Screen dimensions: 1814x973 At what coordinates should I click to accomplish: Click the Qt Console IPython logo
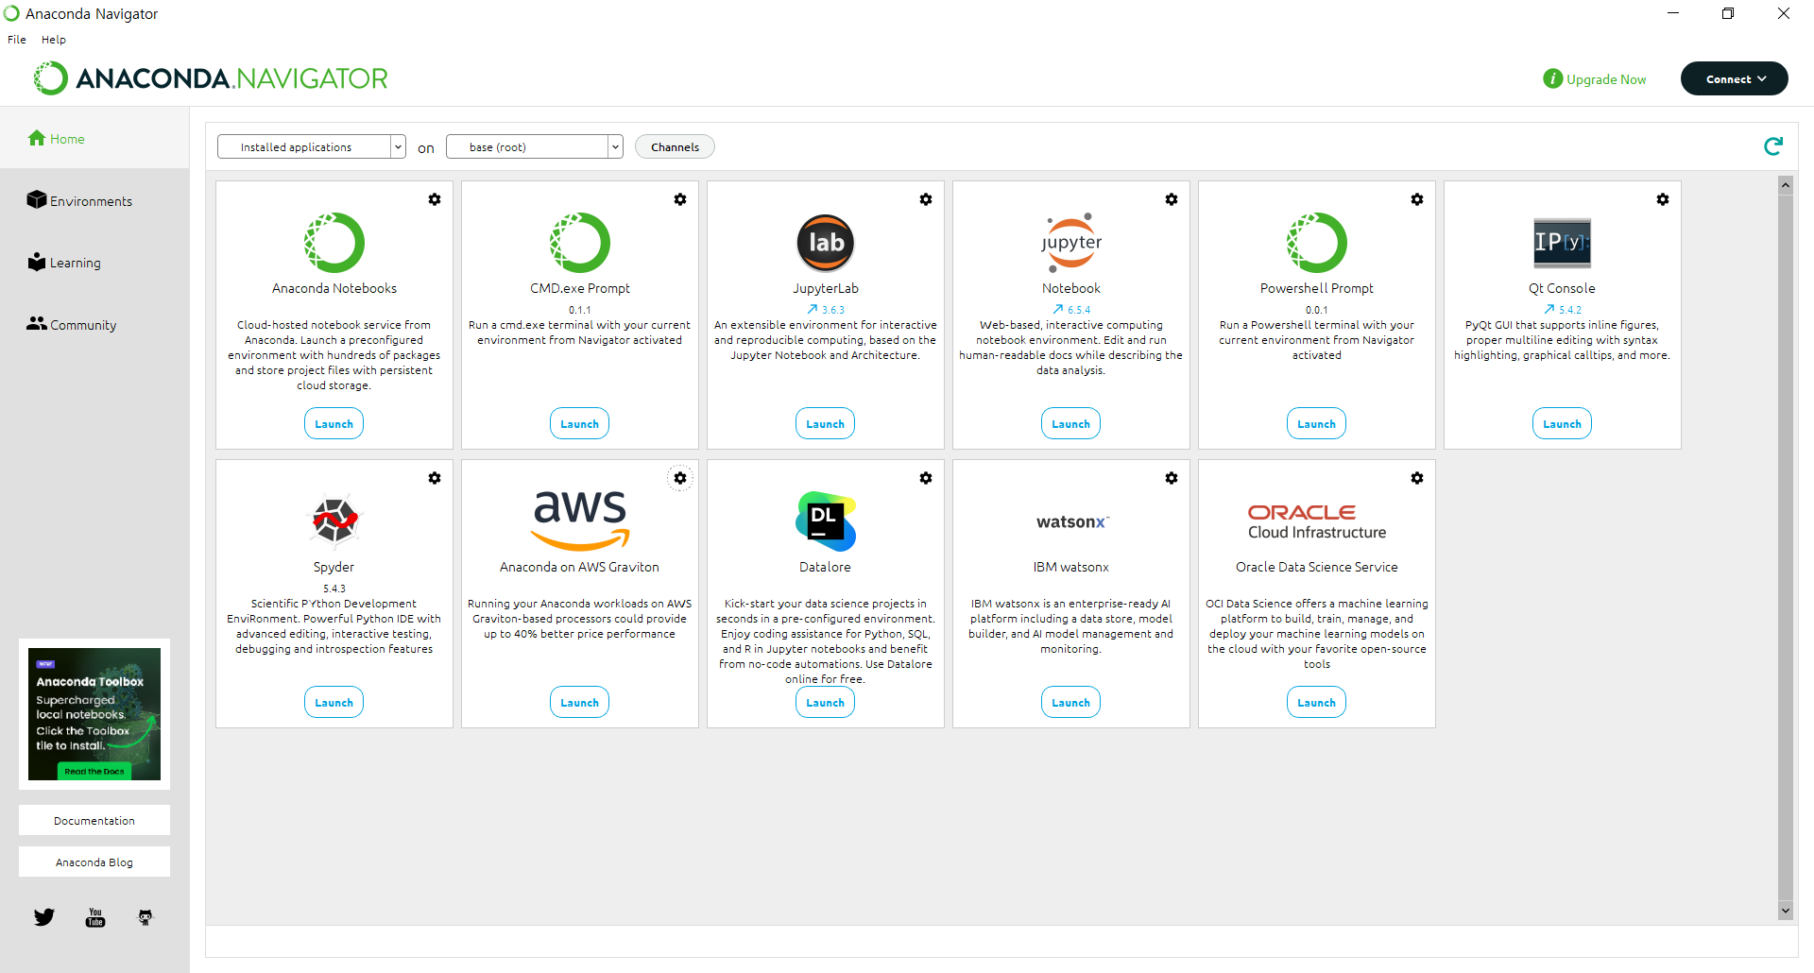[1563, 243]
